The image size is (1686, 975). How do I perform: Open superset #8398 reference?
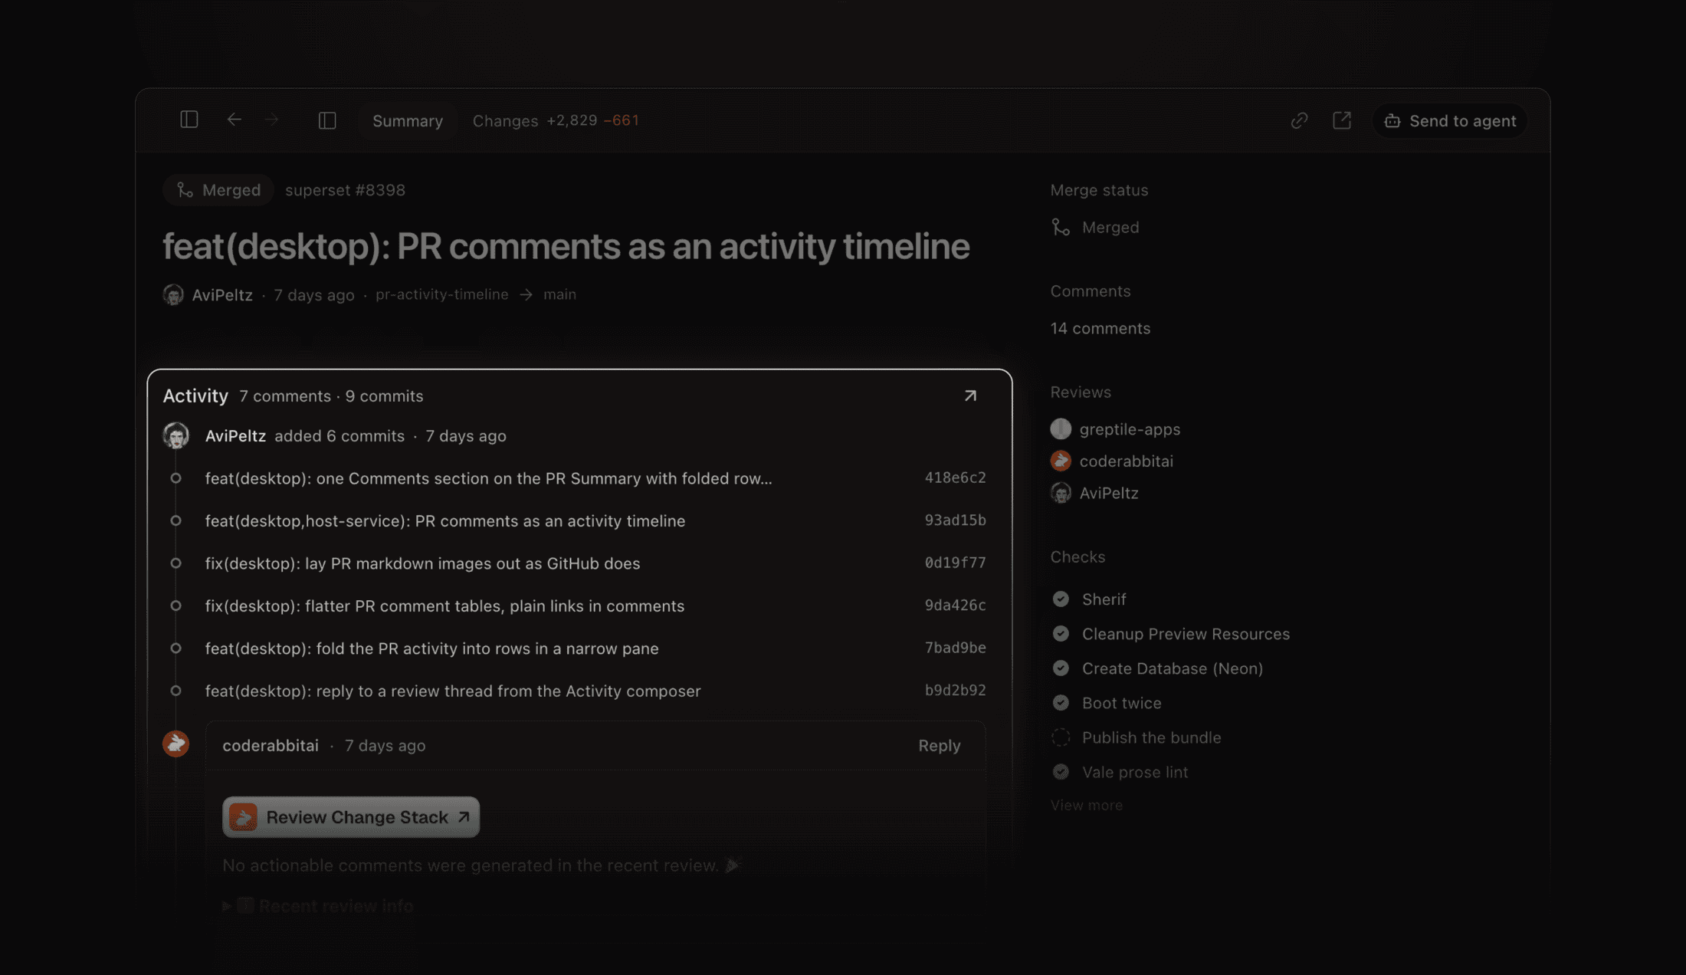tap(345, 190)
